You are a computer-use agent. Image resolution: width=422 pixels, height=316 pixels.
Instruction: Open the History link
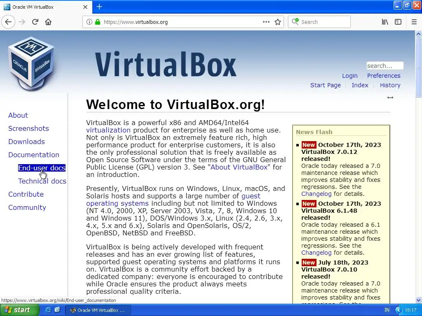pos(390,85)
